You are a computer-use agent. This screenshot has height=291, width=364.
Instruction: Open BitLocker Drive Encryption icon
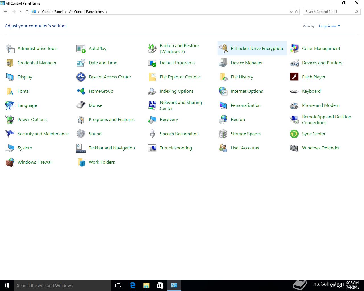pos(223,49)
